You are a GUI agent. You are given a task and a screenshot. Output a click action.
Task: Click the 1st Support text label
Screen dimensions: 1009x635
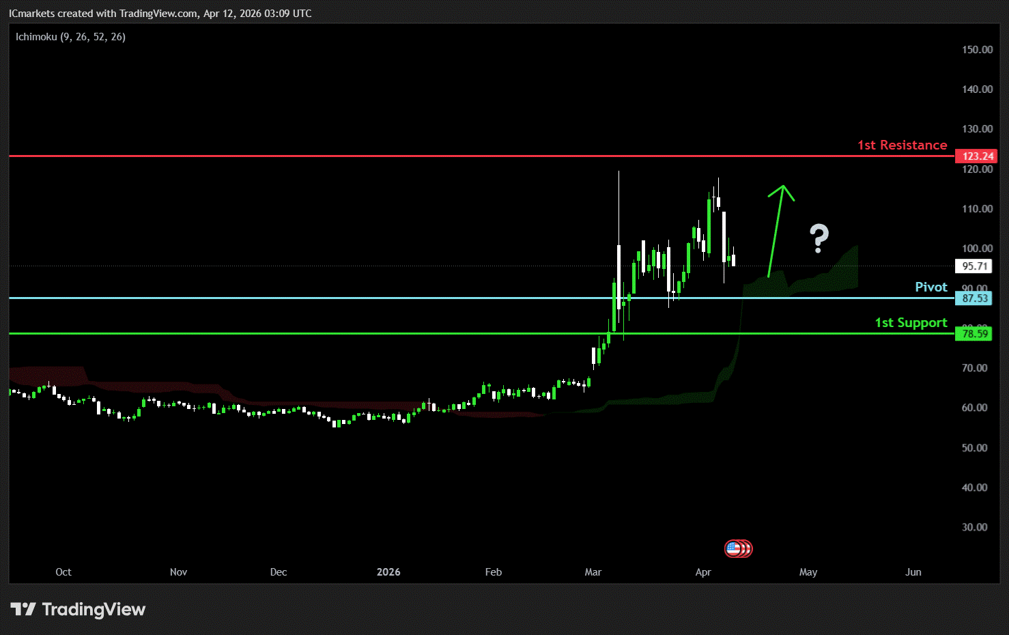tap(911, 322)
